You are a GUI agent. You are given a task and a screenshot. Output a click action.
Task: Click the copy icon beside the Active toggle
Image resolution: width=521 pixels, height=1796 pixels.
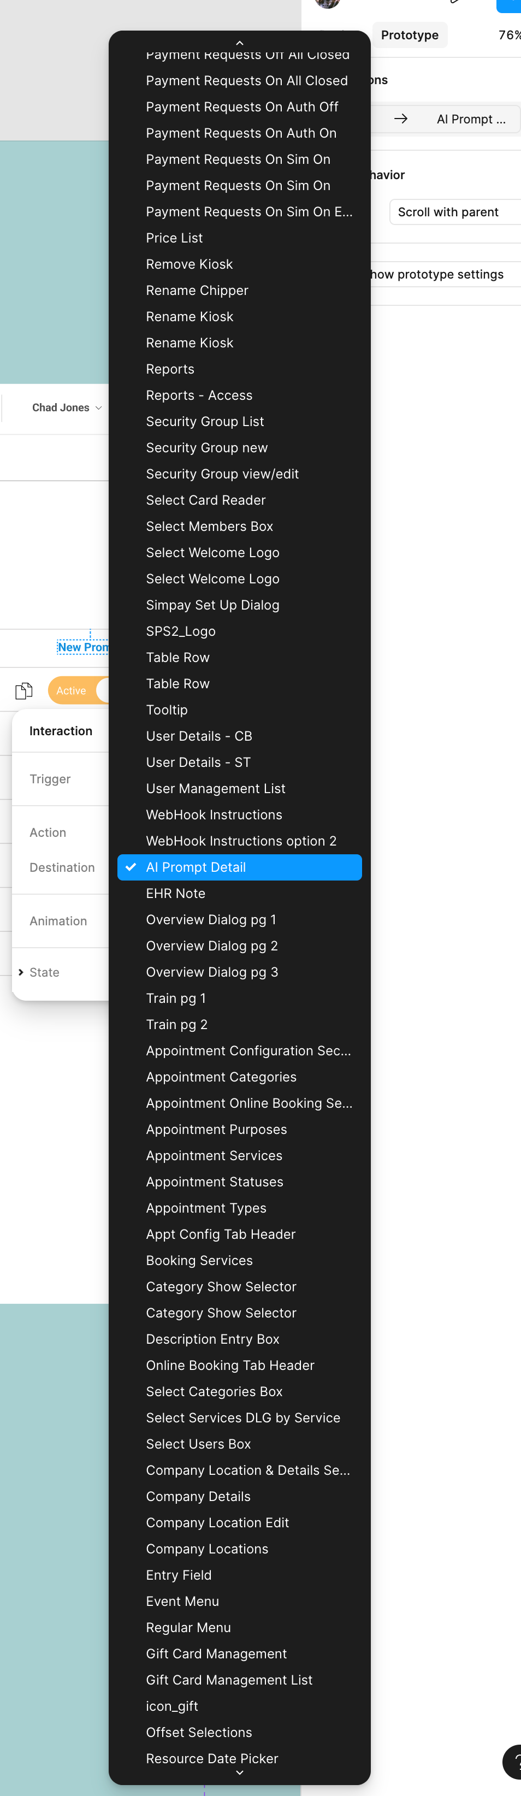(x=23, y=690)
